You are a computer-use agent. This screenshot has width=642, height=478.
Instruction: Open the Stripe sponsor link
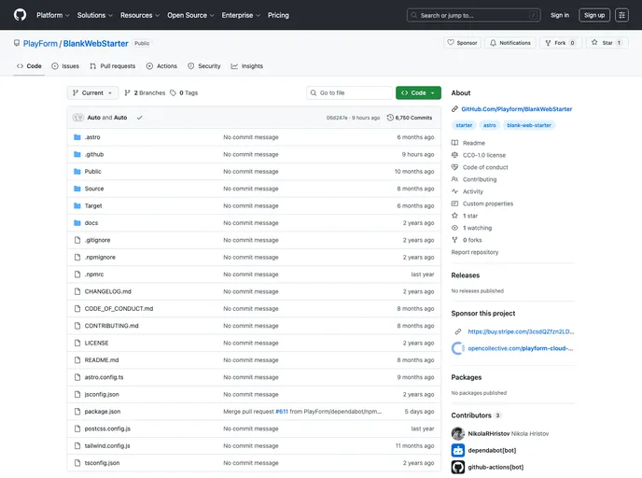(x=520, y=331)
